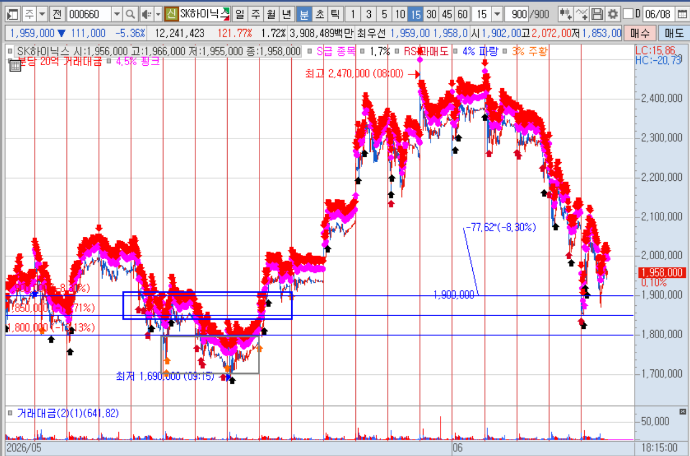Click the data grid icon under indicator labels

(x=15, y=65)
